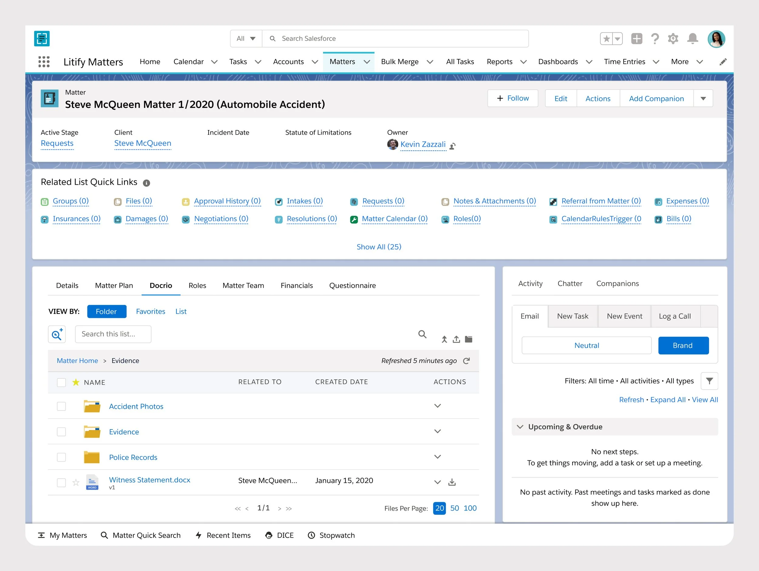The width and height of the screenshot is (759, 571).
Task: Open the setup gear icon
Action: [673, 39]
